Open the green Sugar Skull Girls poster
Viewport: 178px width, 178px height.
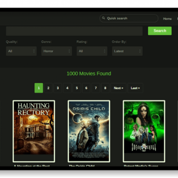coord(144,131)
